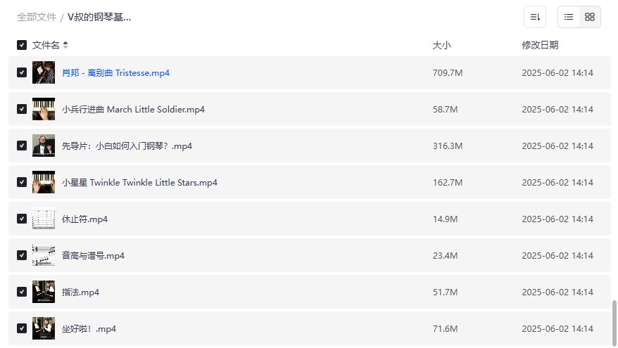Click the vertical scrollbar thumb

click(x=614, y=321)
